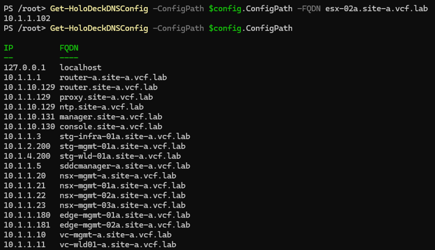Click the -FQDN parameter in first command

click(309, 9)
